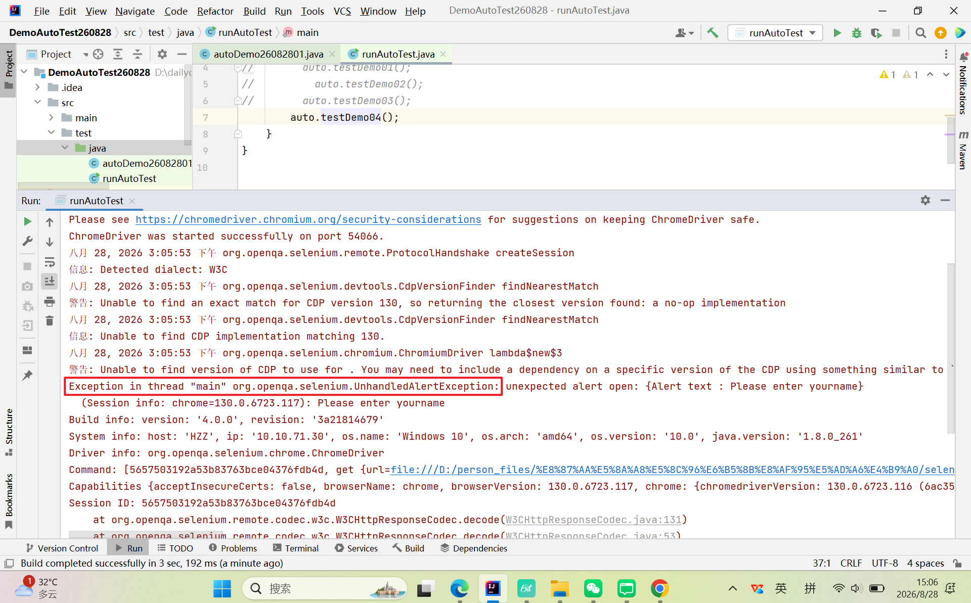Collapse the DemoAutoTest260828 root node

(x=24, y=72)
